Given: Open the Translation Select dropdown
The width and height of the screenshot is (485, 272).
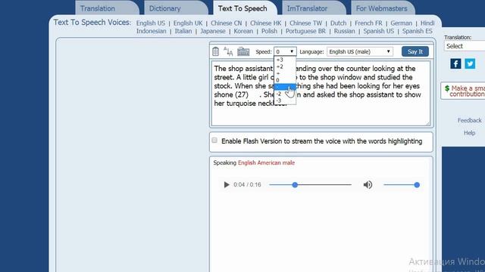Looking at the screenshot, I should tap(465, 46).
